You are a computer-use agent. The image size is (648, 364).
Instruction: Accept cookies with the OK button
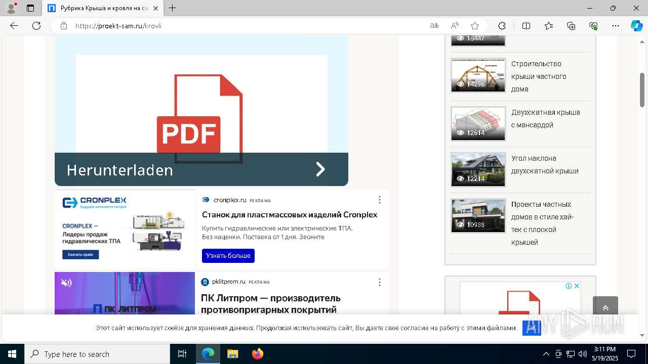pyautogui.click(x=532, y=328)
